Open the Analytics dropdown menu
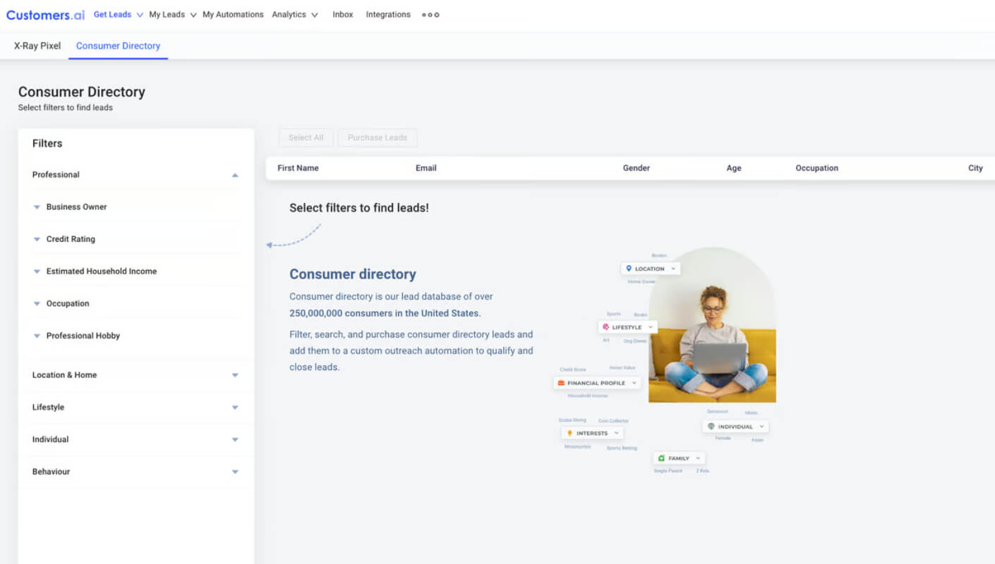This screenshot has height=564, width=995. (295, 15)
